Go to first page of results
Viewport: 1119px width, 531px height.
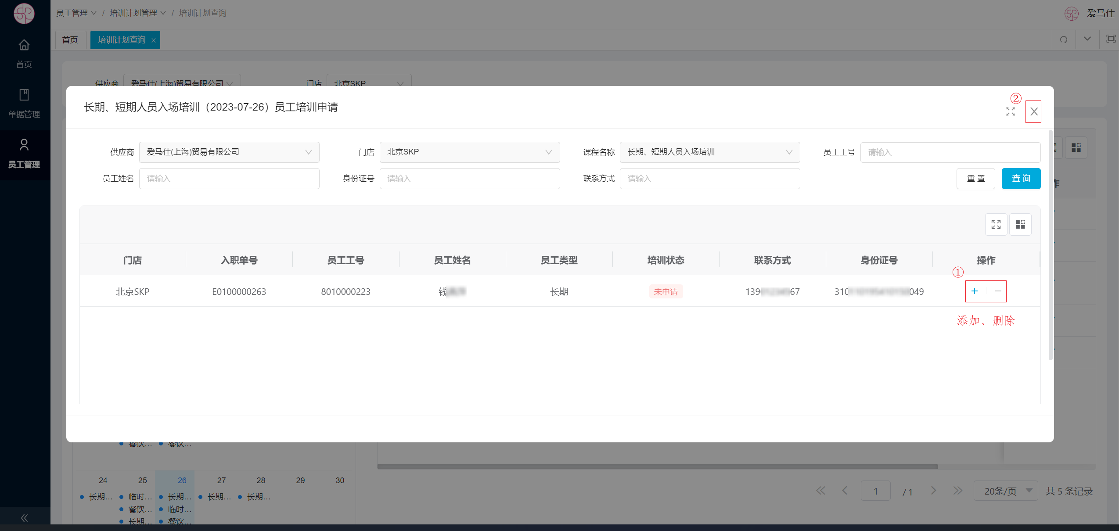pos(820,491)
